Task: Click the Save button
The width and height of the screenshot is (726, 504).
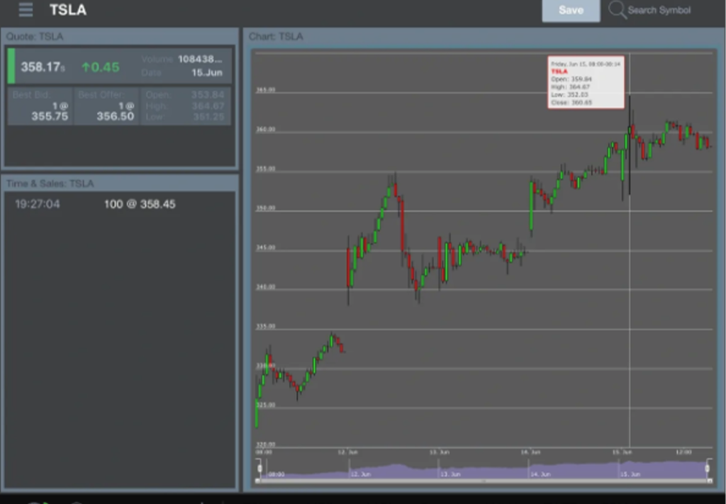Action: (571, 10)
